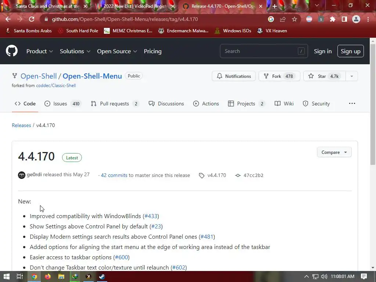This screenshot has height=282, width=376.
Task: Click the Notifications button
Action: tap(234, 76)
